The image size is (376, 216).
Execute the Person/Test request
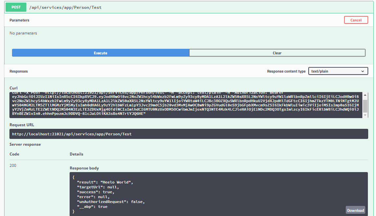101,53
